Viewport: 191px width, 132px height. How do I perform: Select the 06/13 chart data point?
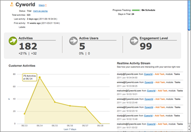(x=24, y=114)
